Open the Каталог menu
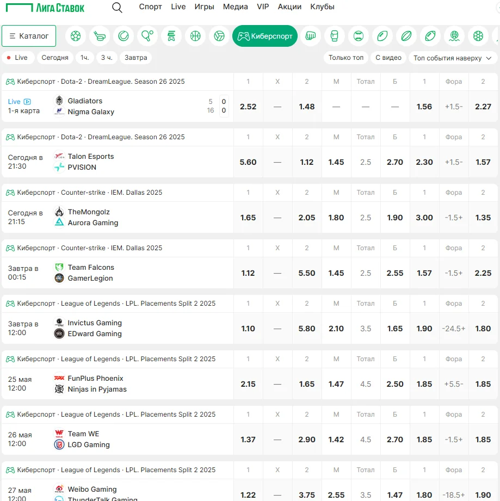The width and height of the screenshot is (500, 501). [29, 36]
